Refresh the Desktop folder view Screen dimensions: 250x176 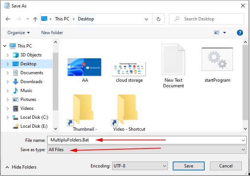click(x=158, y=19)
